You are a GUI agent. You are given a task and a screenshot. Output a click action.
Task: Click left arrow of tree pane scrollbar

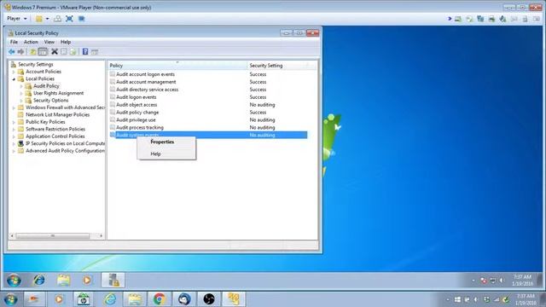tap(12, 236)
